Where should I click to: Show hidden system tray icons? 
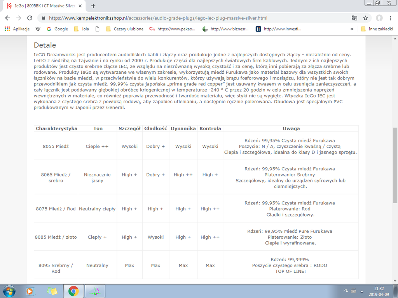(362, 291)
